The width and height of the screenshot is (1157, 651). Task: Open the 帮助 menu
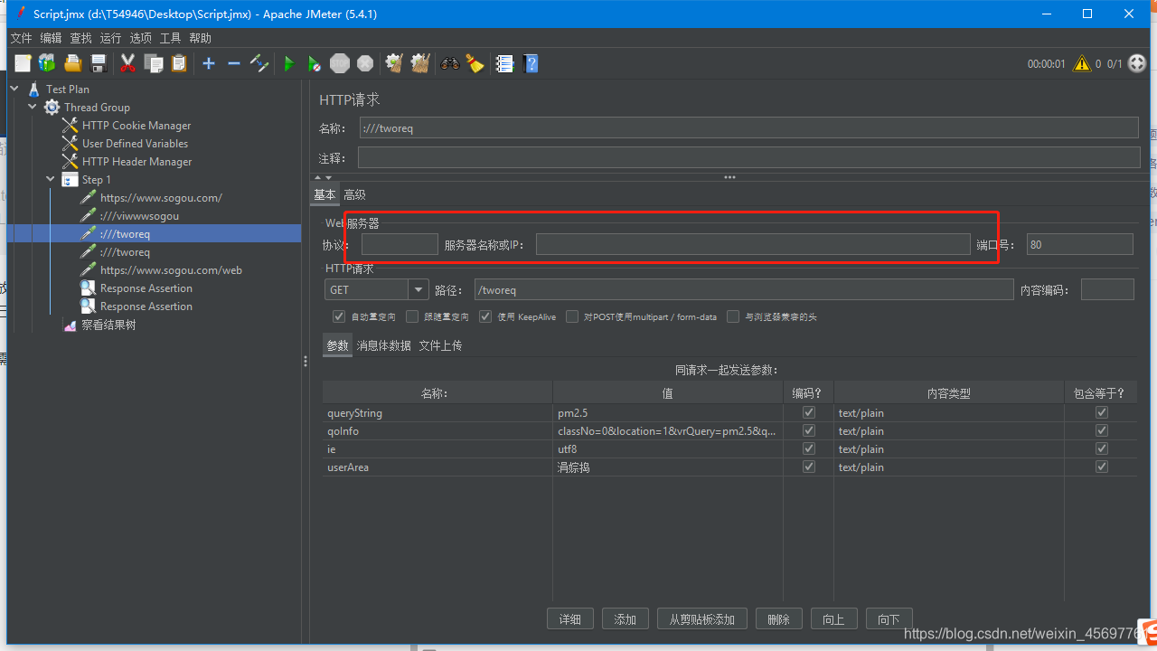point(200,38)
